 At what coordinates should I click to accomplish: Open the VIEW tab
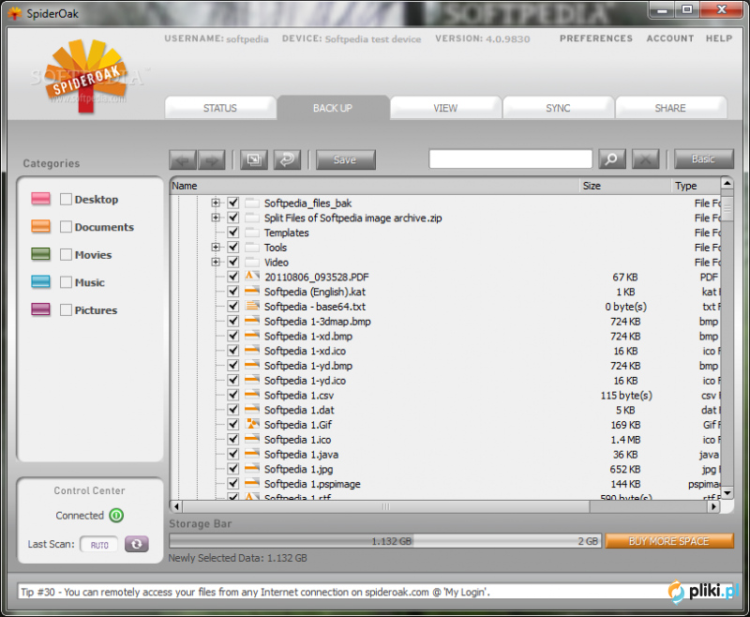(446, 108)
